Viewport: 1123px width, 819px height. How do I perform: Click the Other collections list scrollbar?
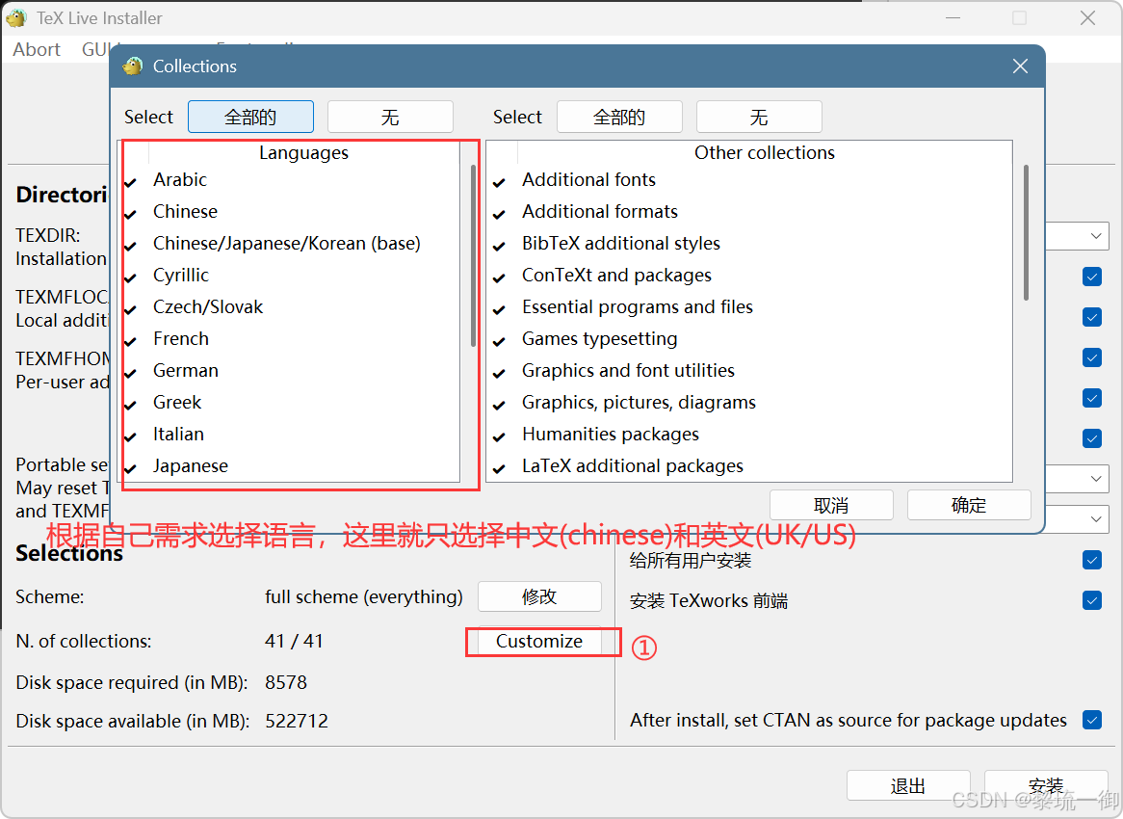pyautogui.click(x=1026, y=233)
